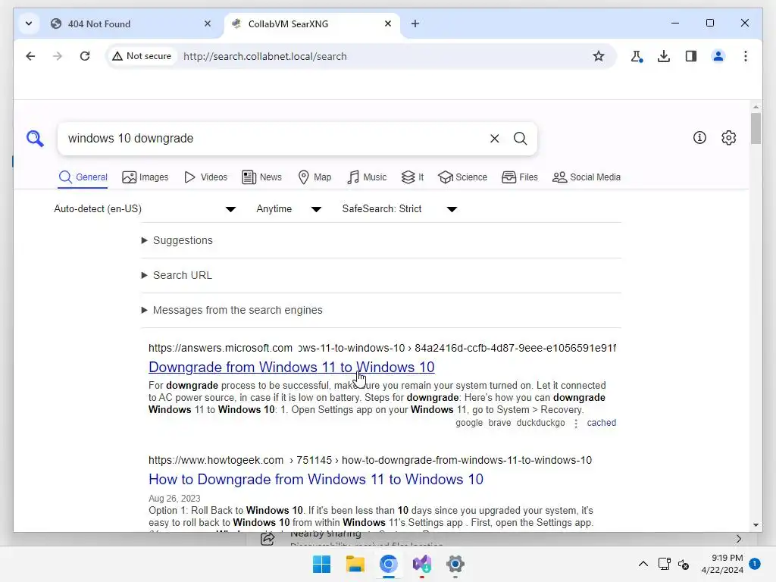Bookmark this page with star icon

tap(599, 56)
